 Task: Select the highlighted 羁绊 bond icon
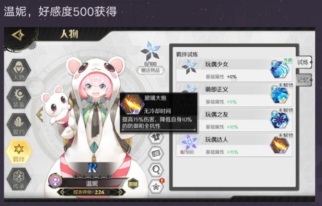19,152
